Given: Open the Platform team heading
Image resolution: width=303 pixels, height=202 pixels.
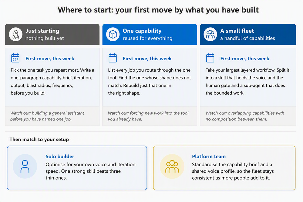Looking at the screenshot, I should 209,157.
